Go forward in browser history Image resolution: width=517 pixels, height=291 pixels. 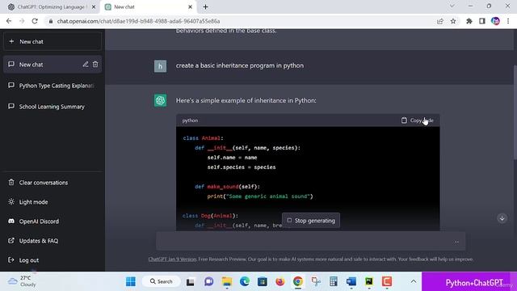pos(22,21)
